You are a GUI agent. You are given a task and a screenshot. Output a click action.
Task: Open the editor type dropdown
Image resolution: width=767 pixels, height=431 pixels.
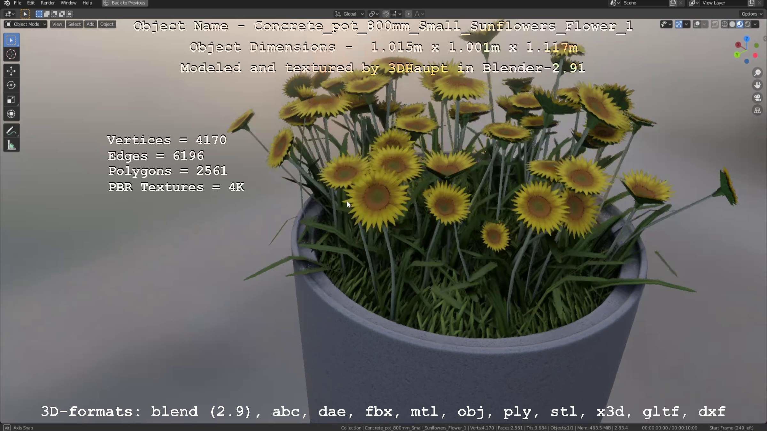click(x=10, y=14)
